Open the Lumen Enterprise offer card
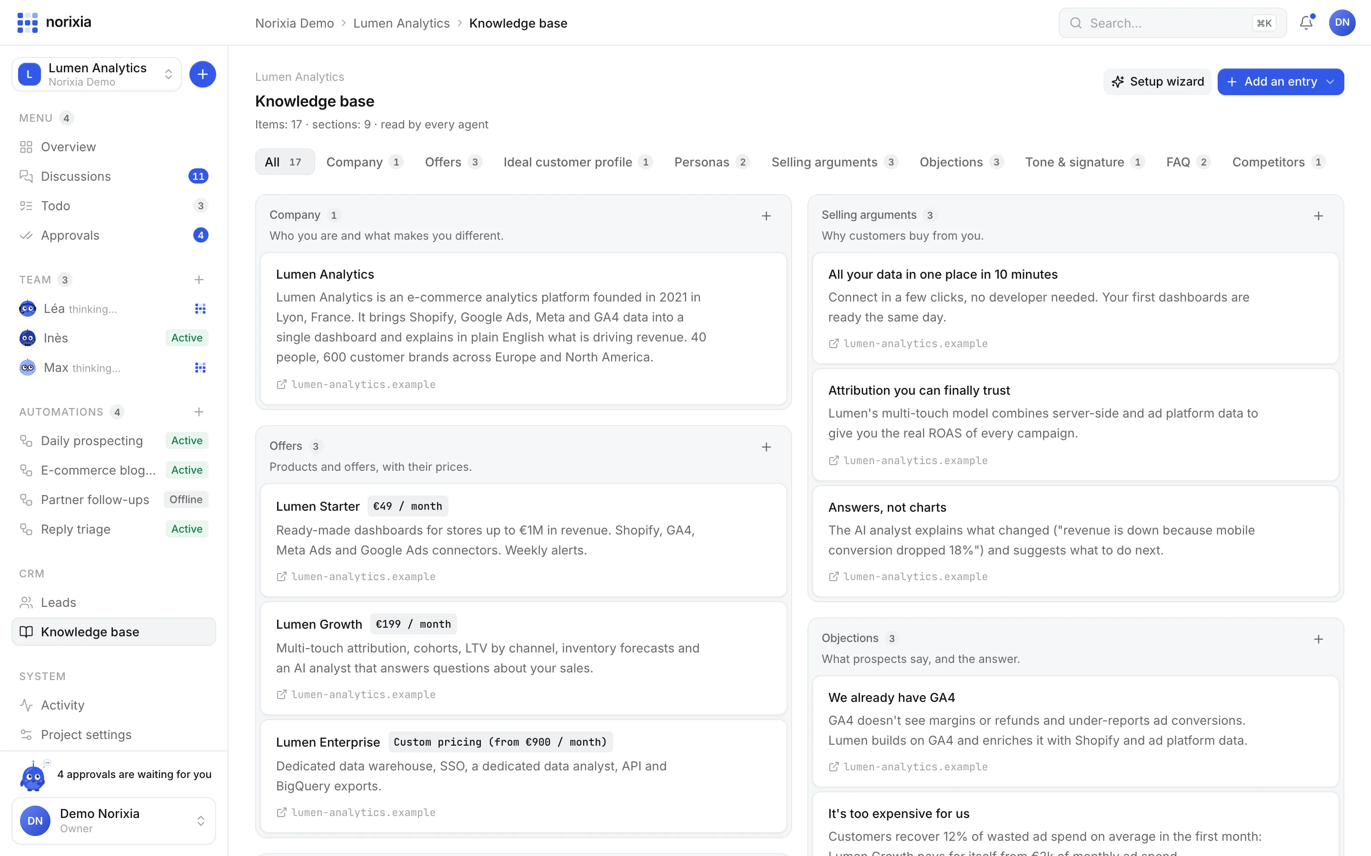The width and height of the screenshot is (1371, 856). coord(524,776)
